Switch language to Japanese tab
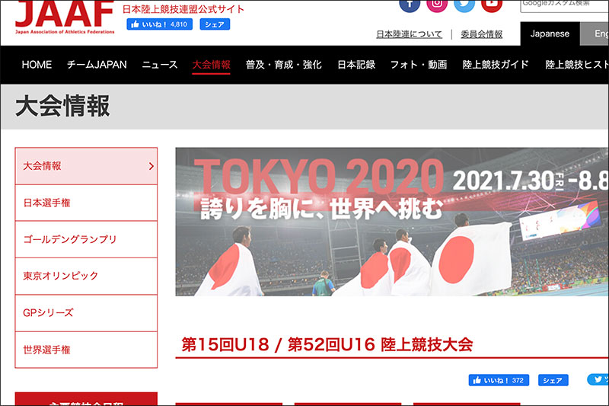Image resolution: width=609 pixels, height=406 pixels. tap(550, 34)
